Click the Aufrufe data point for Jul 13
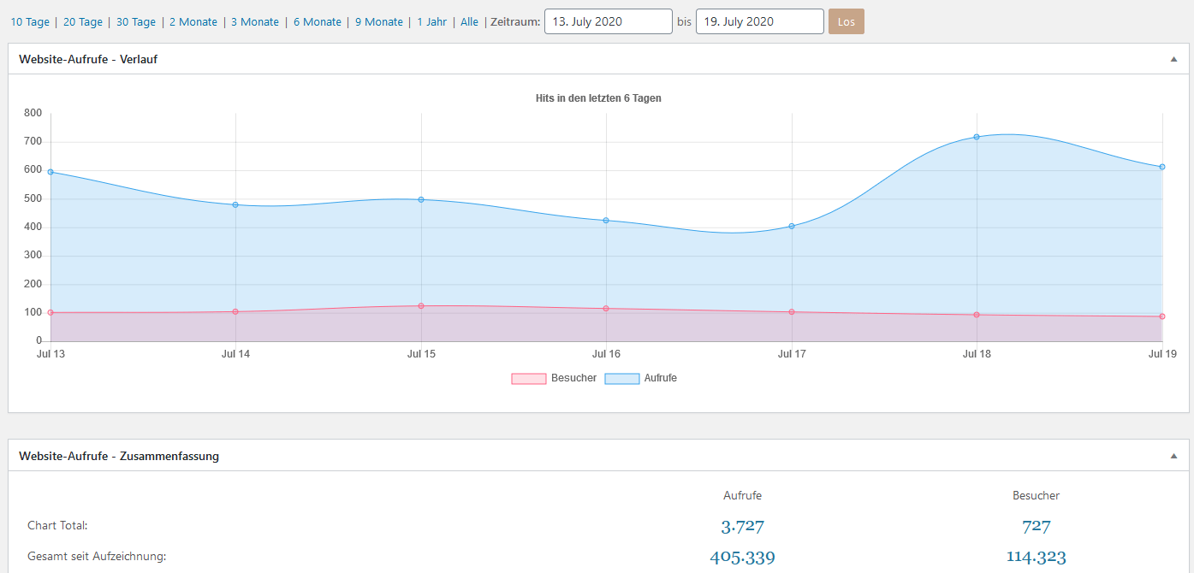Viewport: 1194px width, 573px height. coord(50,172)
